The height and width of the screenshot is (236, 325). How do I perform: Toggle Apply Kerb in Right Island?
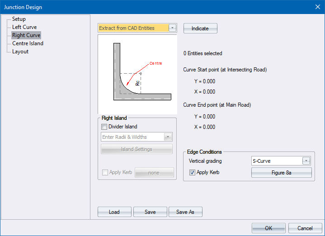coord(105,173)
